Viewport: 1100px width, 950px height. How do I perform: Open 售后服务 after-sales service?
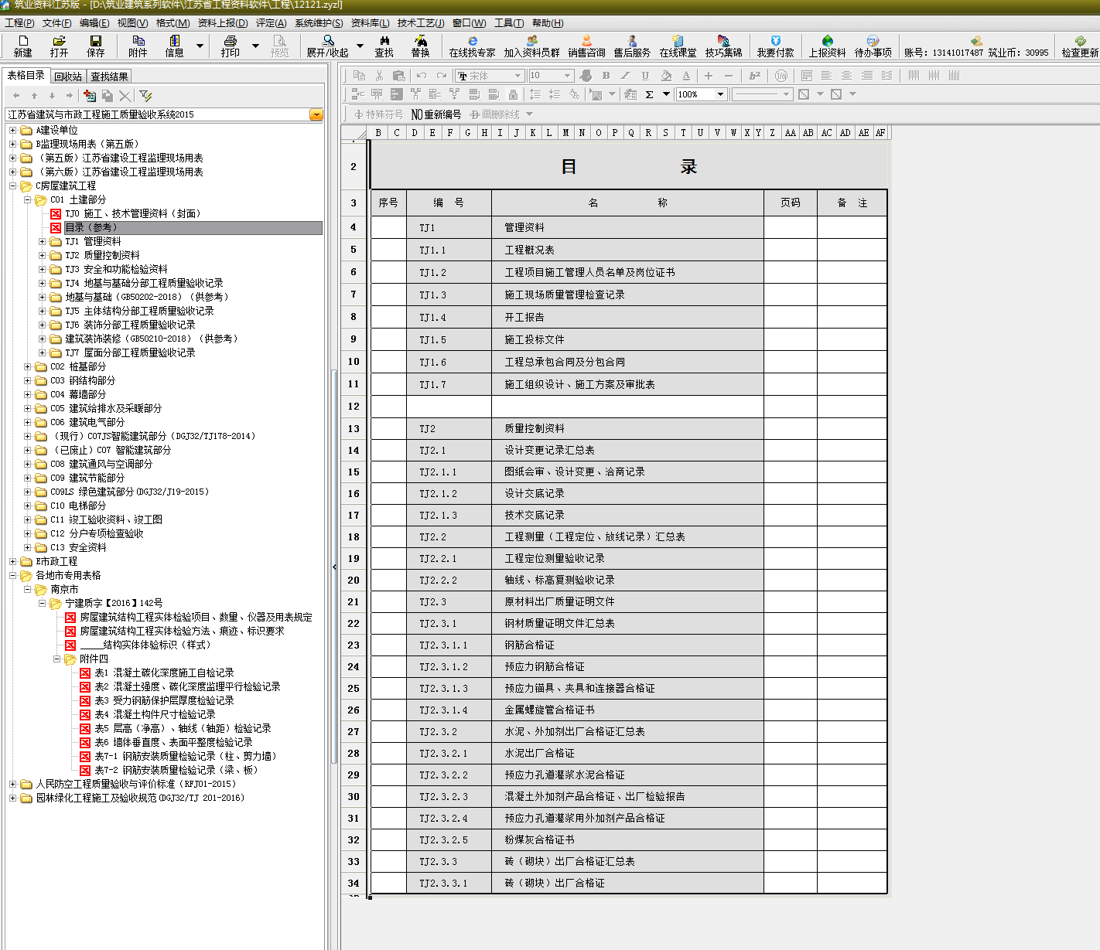(632, 46)
